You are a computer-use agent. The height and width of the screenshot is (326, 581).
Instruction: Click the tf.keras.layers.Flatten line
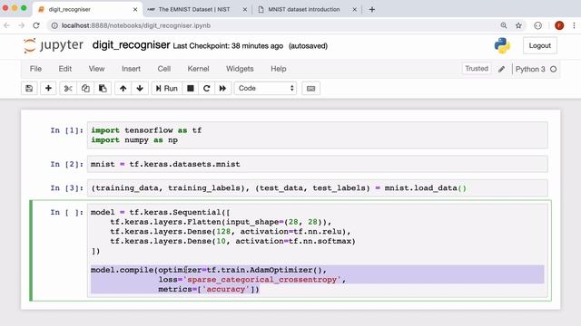(x=221, y=222)
